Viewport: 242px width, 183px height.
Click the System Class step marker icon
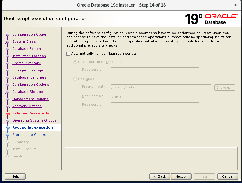pos(7,42)
